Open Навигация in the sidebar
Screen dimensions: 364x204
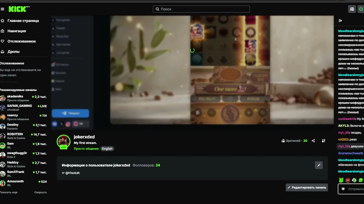(x=16, y=31)
